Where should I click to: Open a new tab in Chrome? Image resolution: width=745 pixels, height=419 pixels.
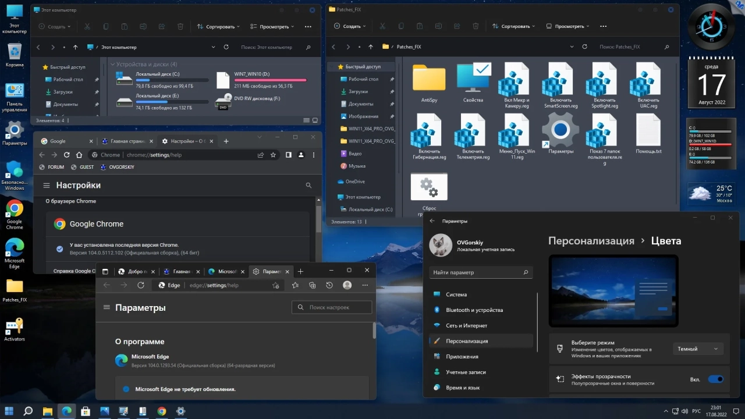tap(226, 141)
